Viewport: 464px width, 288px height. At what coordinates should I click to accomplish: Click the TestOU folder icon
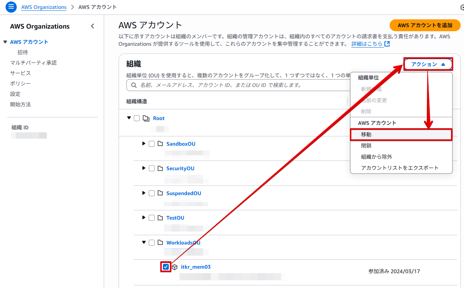click(x=160, y=218)
